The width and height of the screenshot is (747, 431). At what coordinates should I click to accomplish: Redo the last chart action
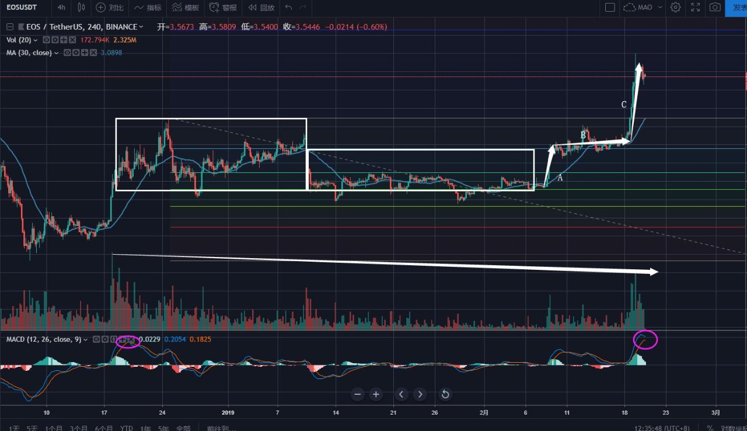pos(302,8)
